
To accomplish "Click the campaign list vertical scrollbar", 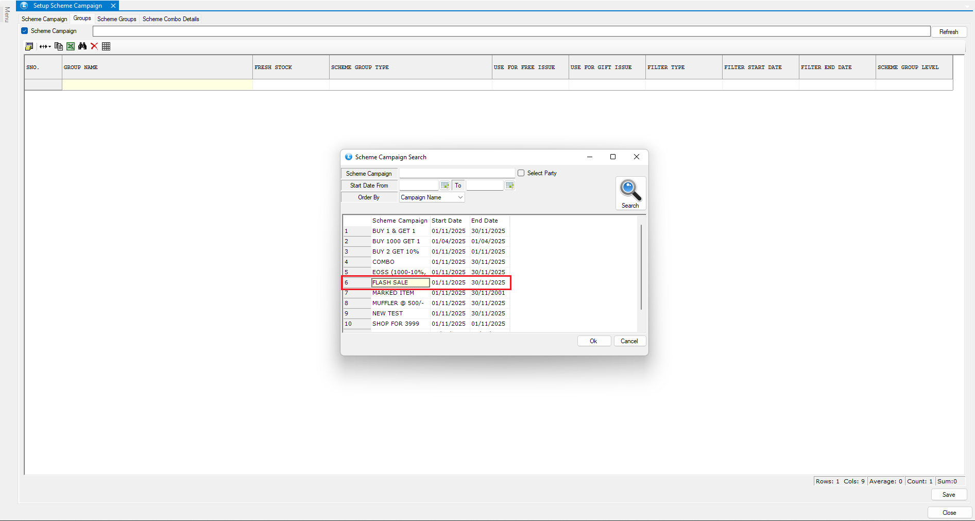I will [x=641, y=267].
